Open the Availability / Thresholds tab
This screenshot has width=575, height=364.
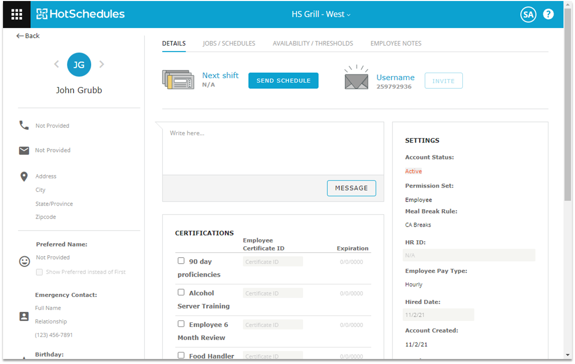[x=312, y=44]
